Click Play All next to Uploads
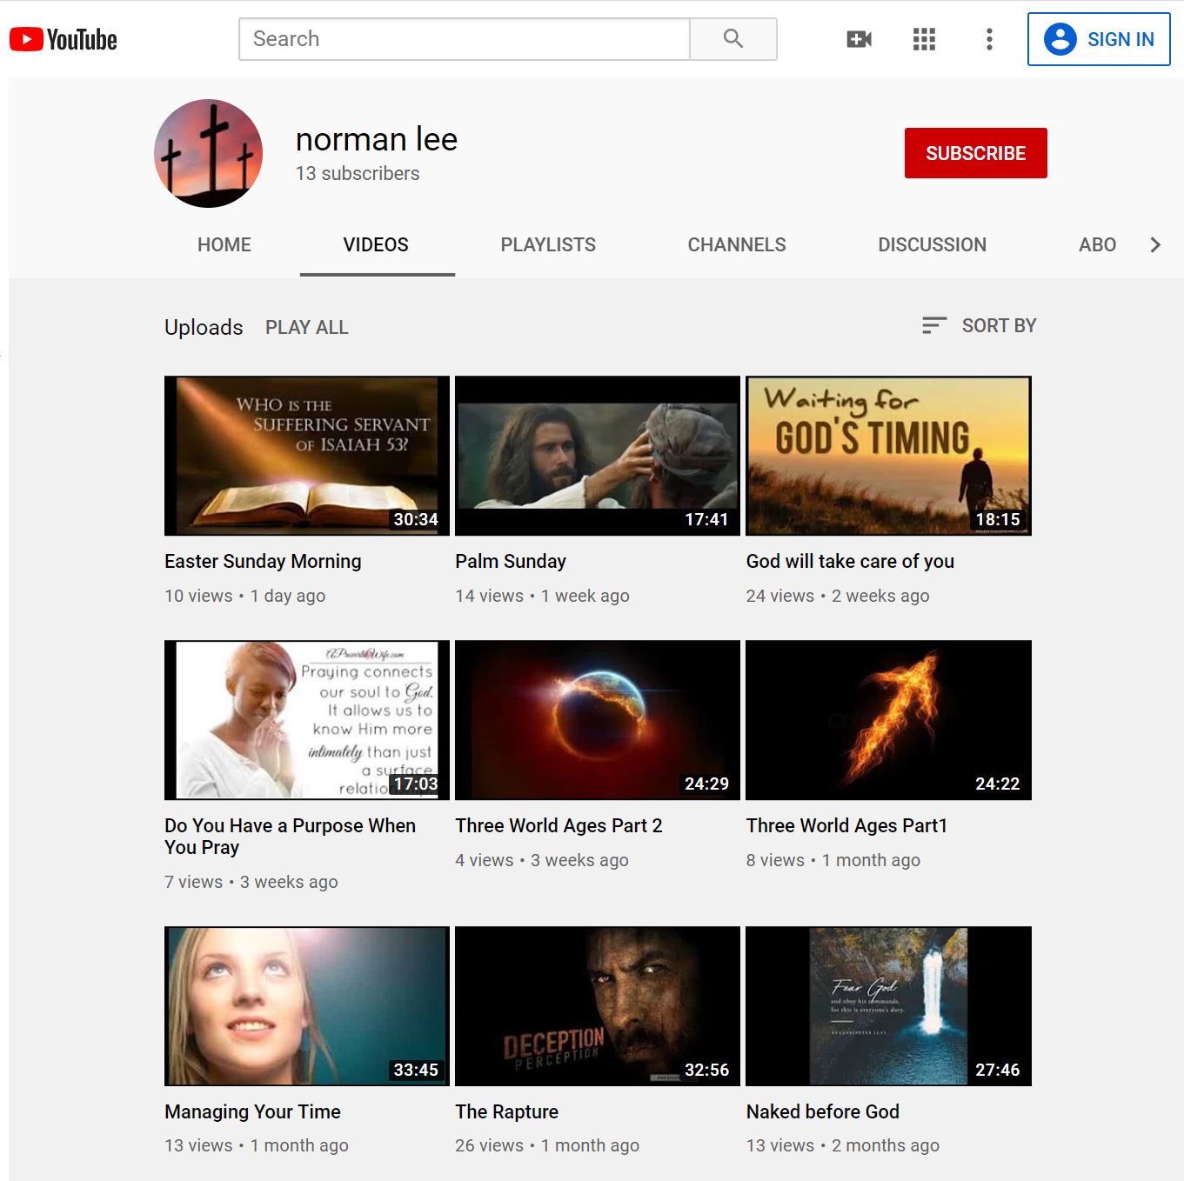1184x1181 pixels. (307, 328)
